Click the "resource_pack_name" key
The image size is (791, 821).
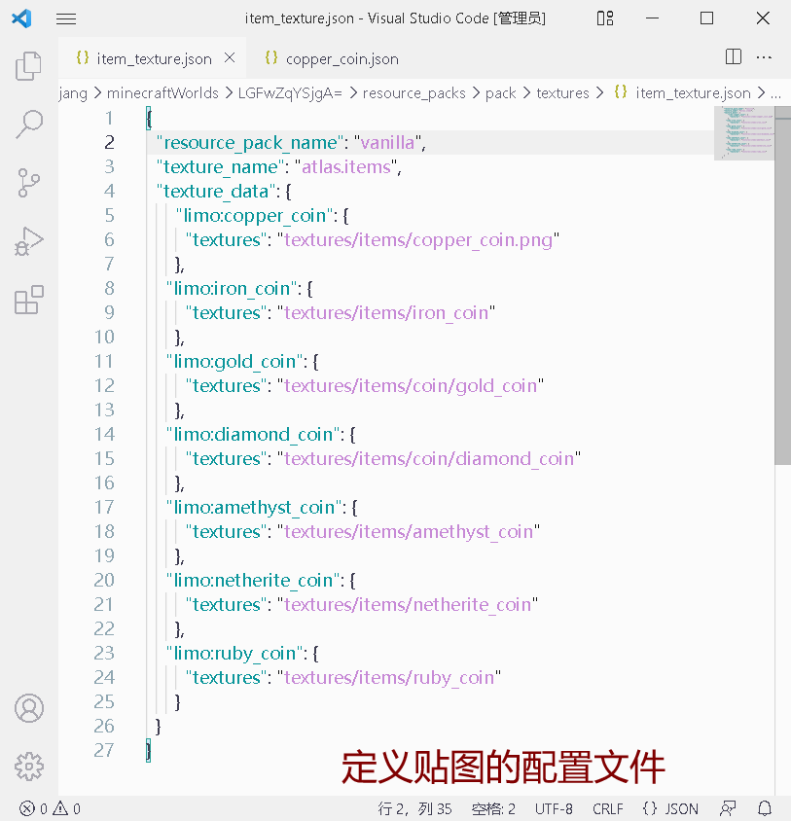(250, 142)
